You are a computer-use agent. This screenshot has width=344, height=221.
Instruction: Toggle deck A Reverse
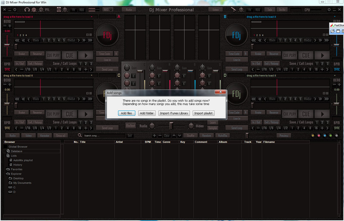coord(37,54)
